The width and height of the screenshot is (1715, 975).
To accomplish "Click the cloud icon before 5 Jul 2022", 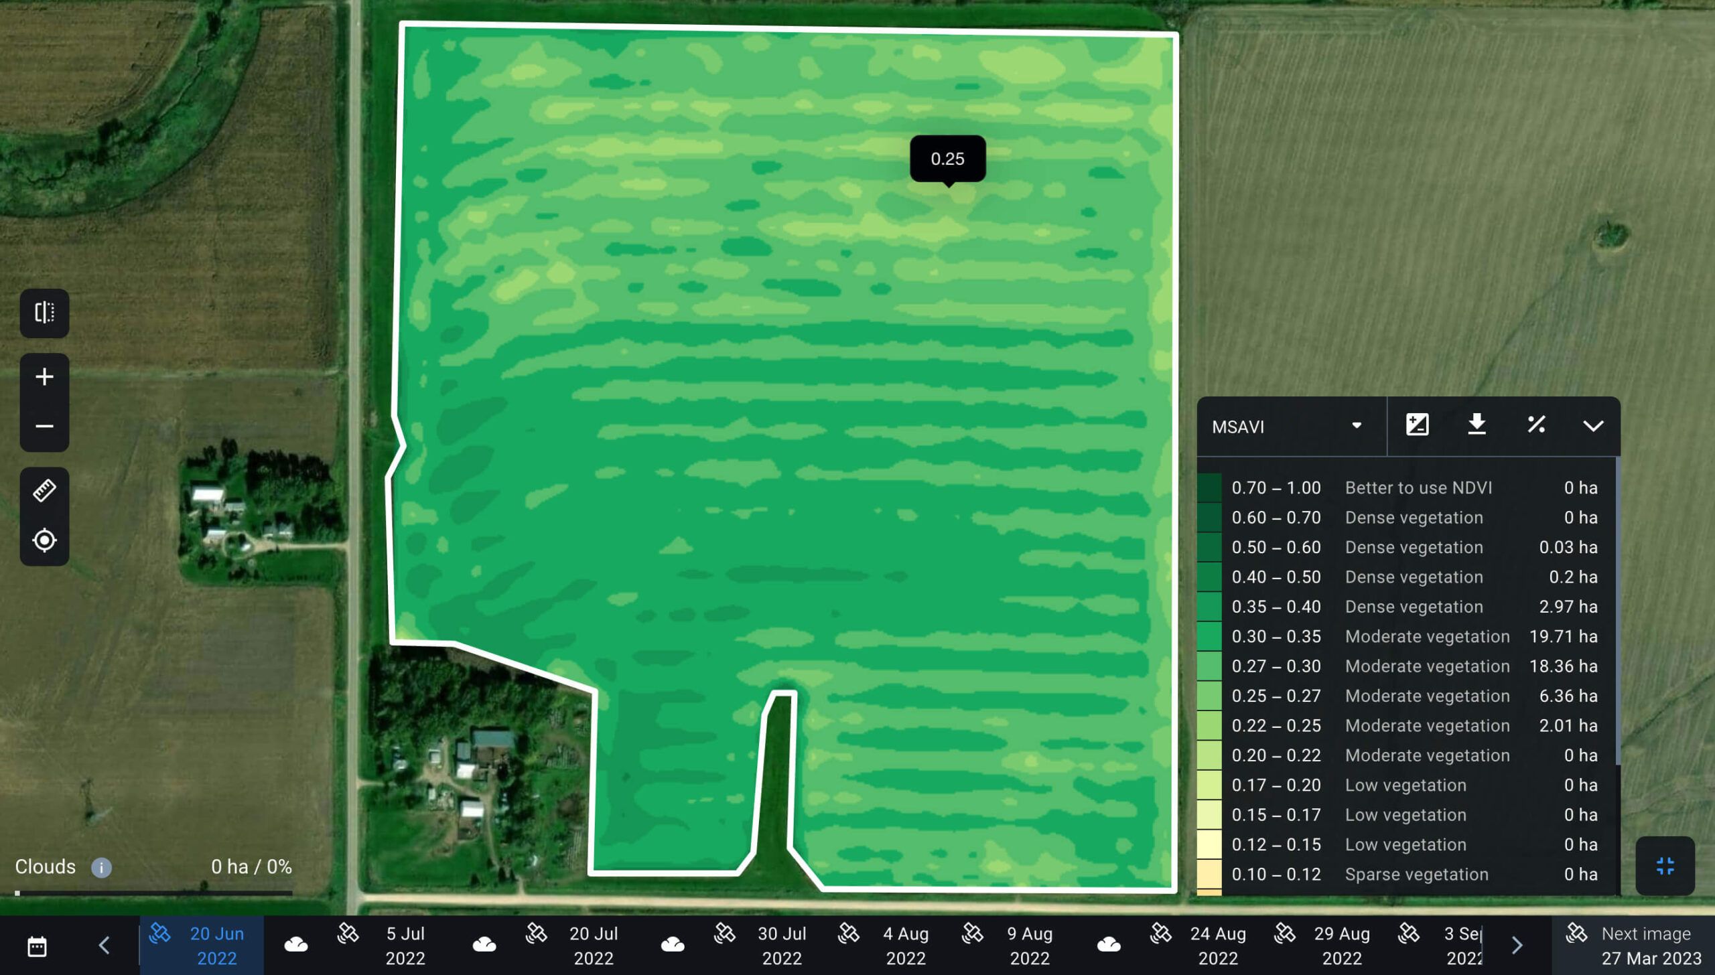I will [x=296, y=945].
